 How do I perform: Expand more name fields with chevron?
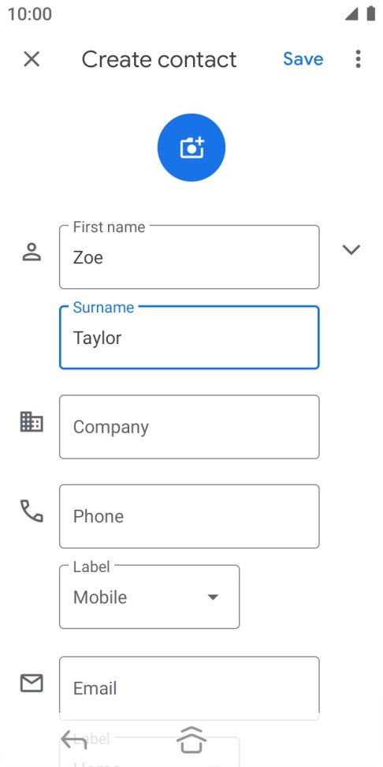tap(351, 250)
